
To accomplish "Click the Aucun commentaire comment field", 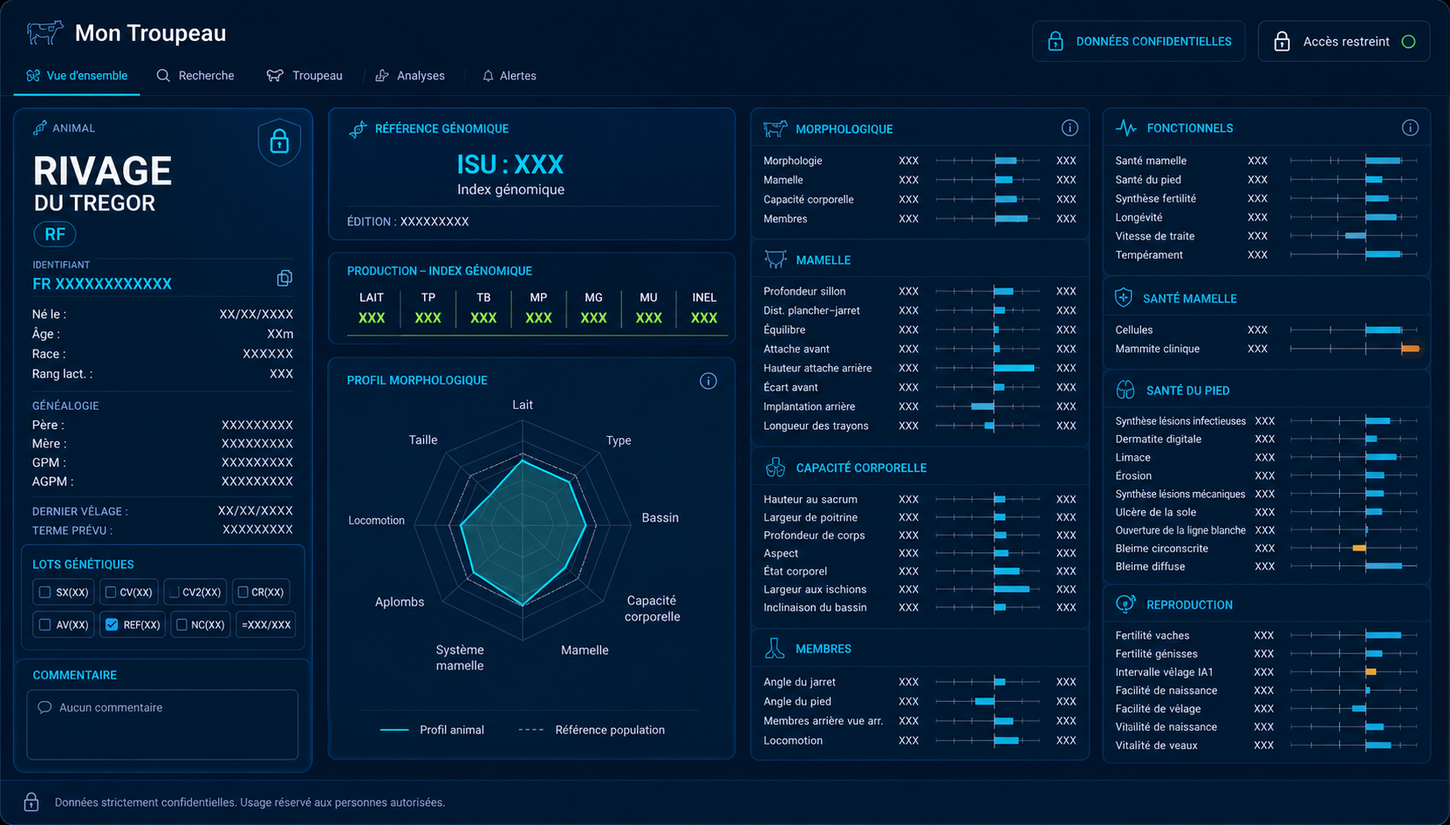I will tap(162, 725).
